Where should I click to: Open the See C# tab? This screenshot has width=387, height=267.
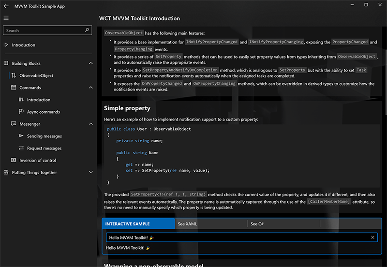coord(283,223)
